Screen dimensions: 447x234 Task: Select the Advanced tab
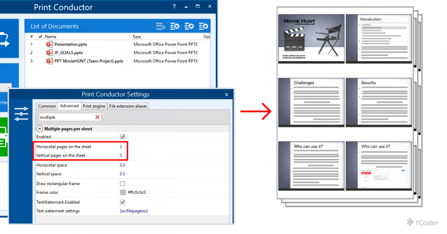point(69,106)
